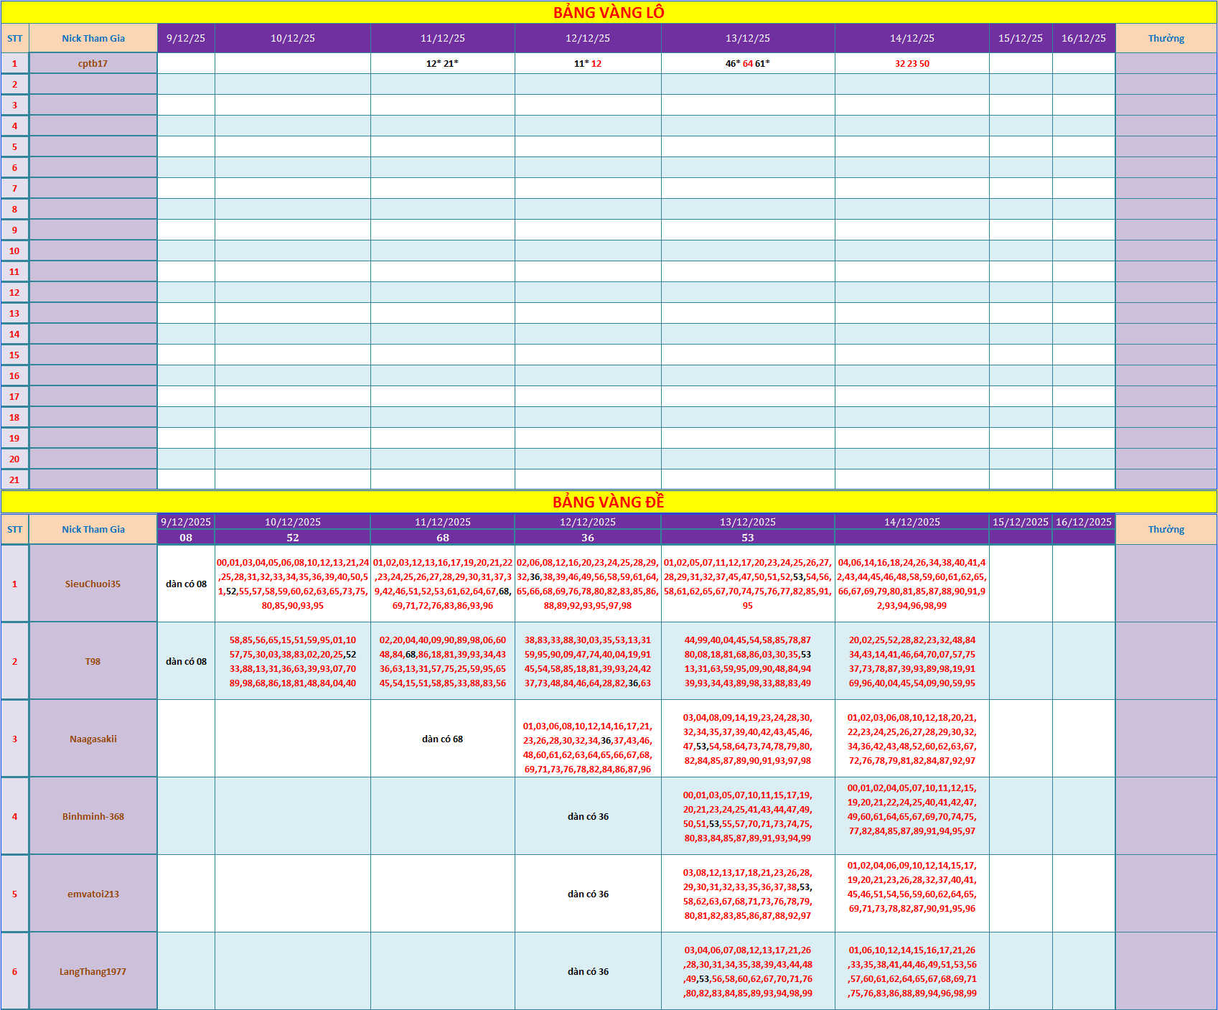Select the 11/12/25 column header in Lô table
1218x1010 pixels.
[x=442, y=38]
